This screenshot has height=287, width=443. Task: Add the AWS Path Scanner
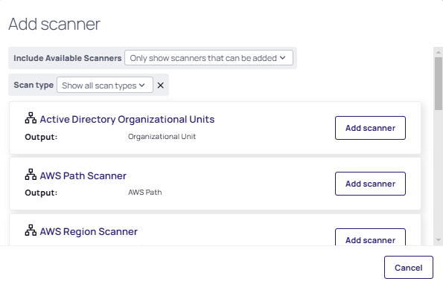[x=370, y=184]
